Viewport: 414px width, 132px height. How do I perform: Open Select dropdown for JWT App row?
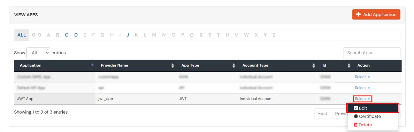point(362,99)
